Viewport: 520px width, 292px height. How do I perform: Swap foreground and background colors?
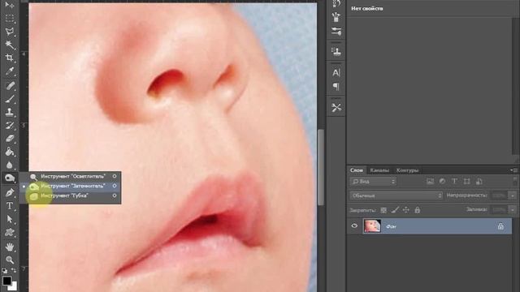[x=14, y=270]
